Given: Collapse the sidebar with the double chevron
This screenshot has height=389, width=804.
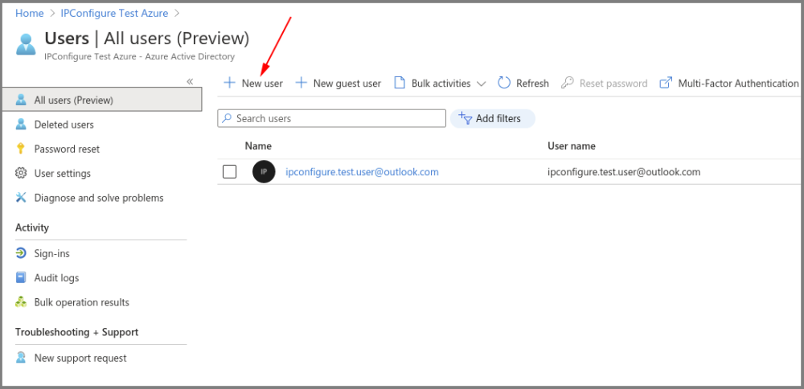Looking at the screenshot, I should (190, 81).
